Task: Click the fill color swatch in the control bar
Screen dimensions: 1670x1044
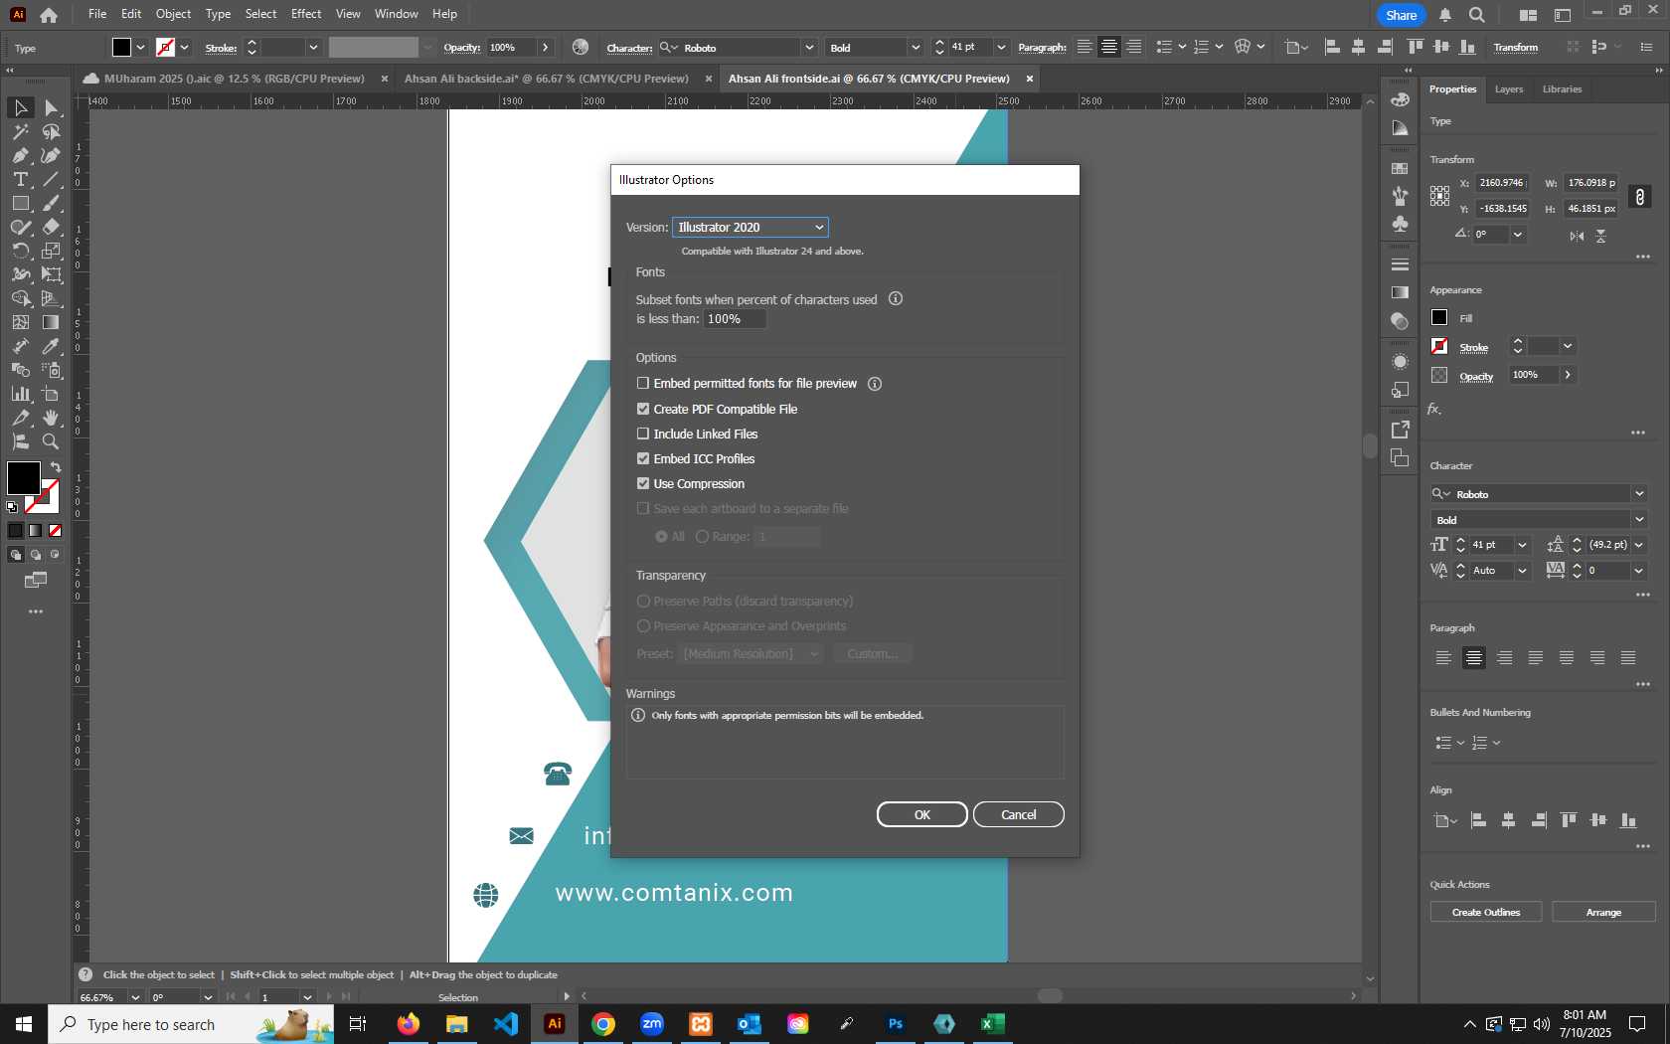Action: 121,47
